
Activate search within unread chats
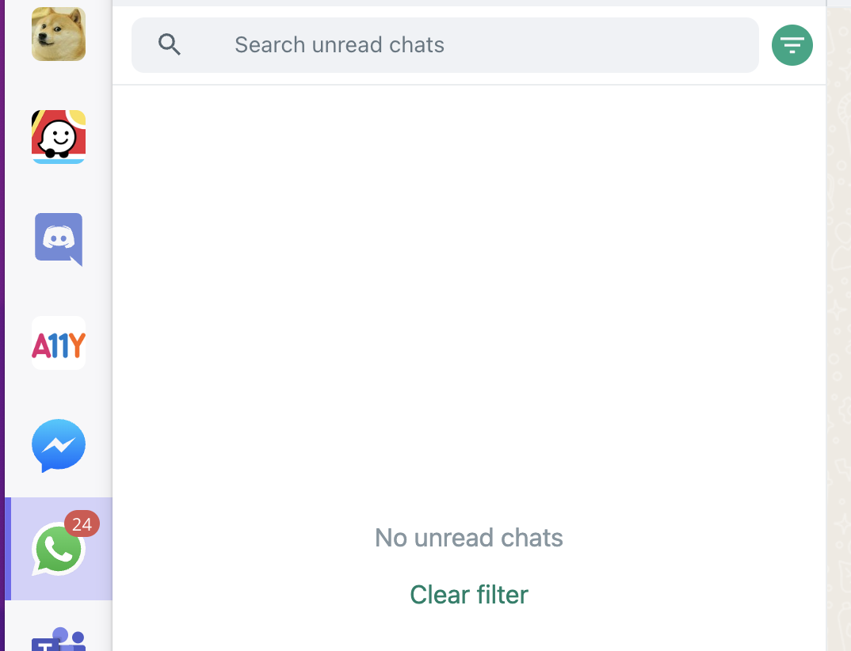(444, 45)
